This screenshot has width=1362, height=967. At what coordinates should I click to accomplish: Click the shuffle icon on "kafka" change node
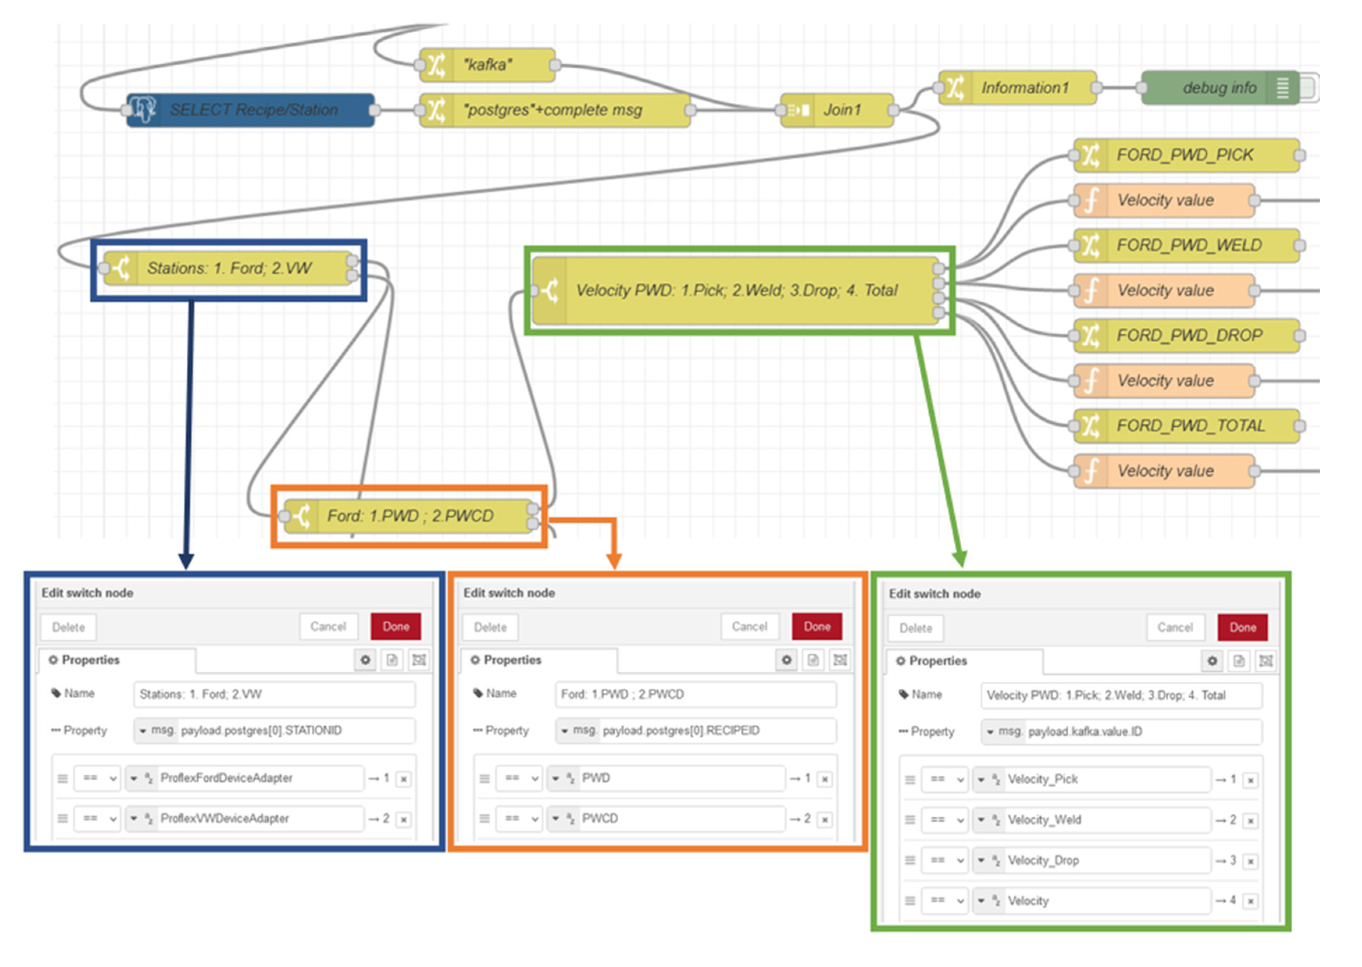click(436, 65)
